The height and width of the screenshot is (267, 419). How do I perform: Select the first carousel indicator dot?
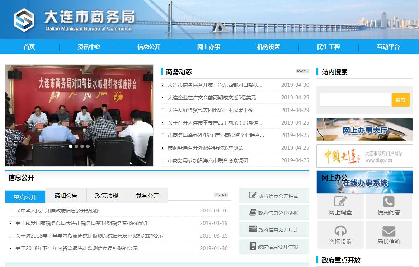71,146
